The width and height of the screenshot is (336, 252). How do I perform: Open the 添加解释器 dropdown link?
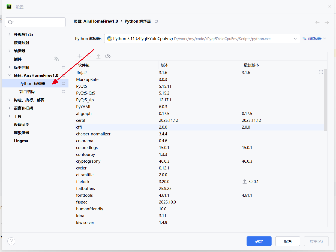(314, 39)
